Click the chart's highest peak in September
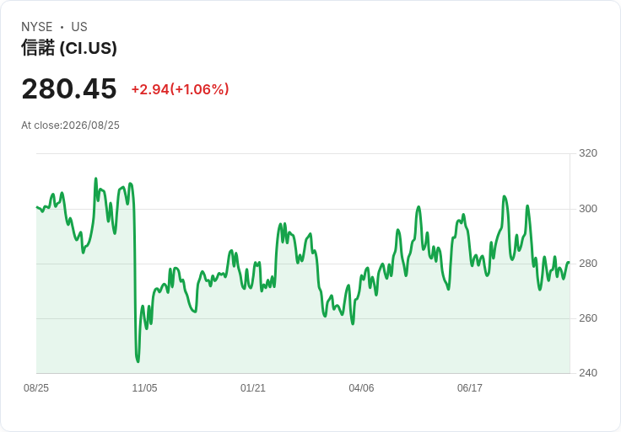 96,179
